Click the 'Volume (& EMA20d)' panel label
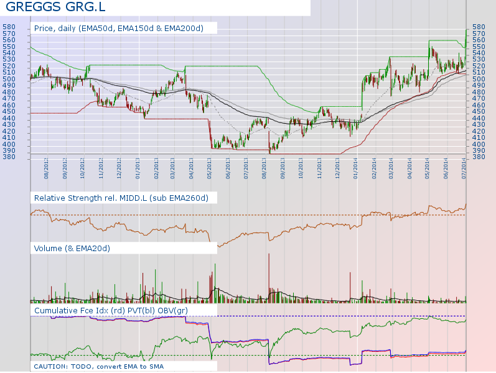Image resolution: width=496 pixels, height=373 pixels. click(72, 249)
